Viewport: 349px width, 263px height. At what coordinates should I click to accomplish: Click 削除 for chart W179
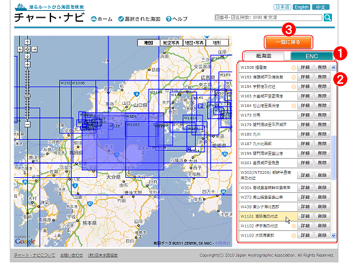(322, 125)
